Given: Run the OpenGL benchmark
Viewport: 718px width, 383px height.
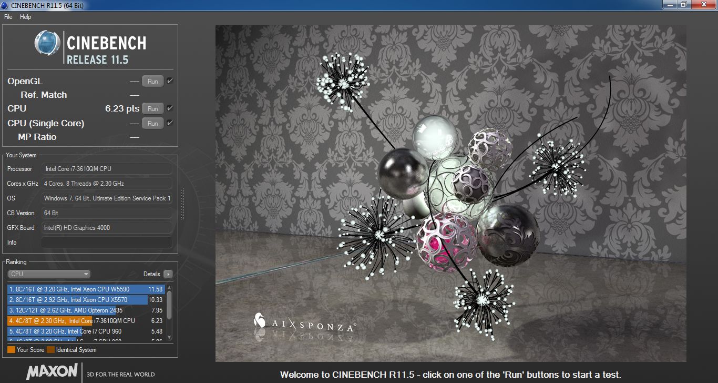Looking at the screenshot, I should click(152, 82).
